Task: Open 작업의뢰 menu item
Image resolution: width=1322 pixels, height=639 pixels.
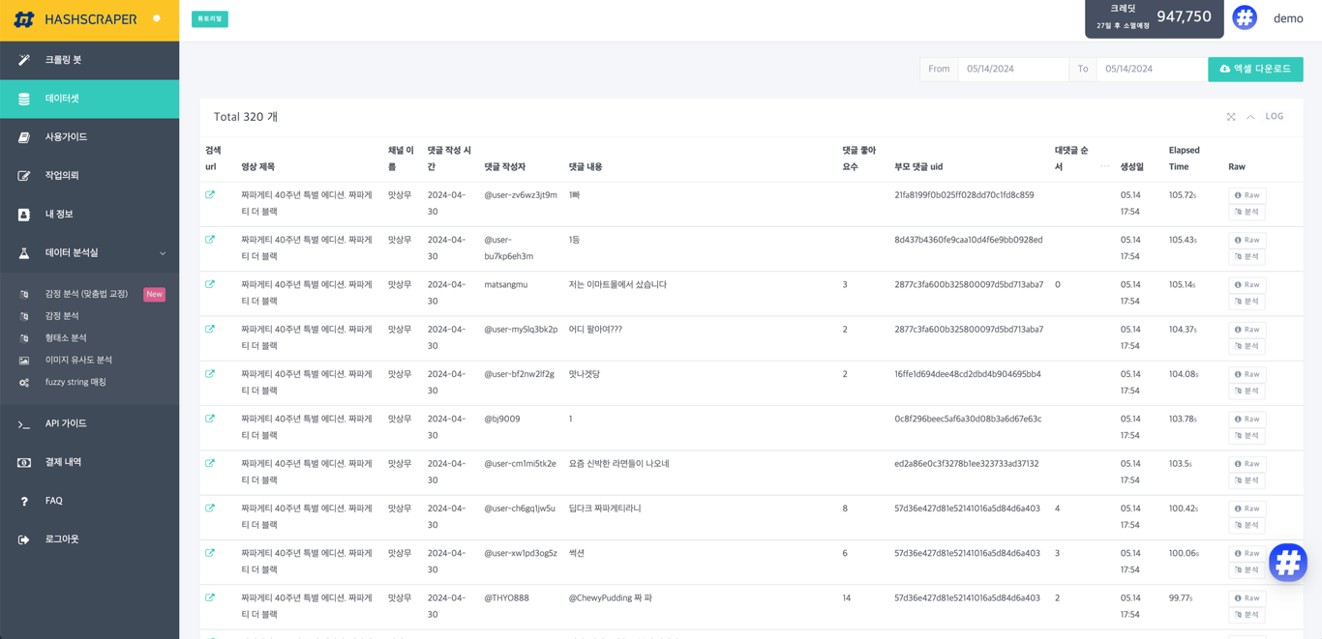Action: pyautogui.click(x=89, y=176)
